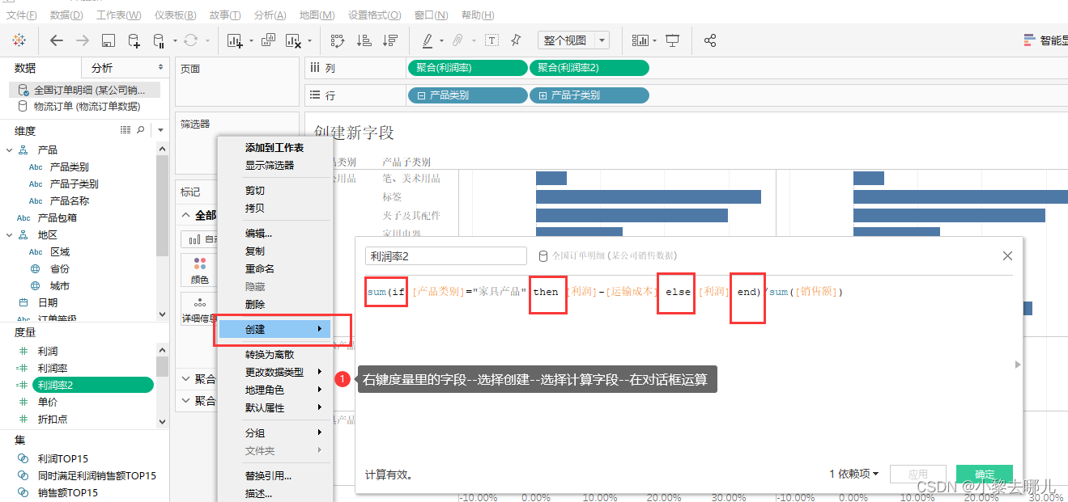Toggle Presentation Mode in the toolbar
This screenshot has height=502, width=1068.
point(671,40)
